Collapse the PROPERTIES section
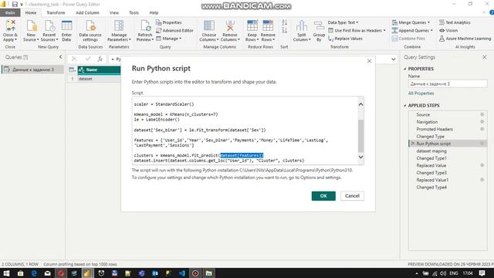The width and height of the screenshot is (494, 278). point(404,69)
